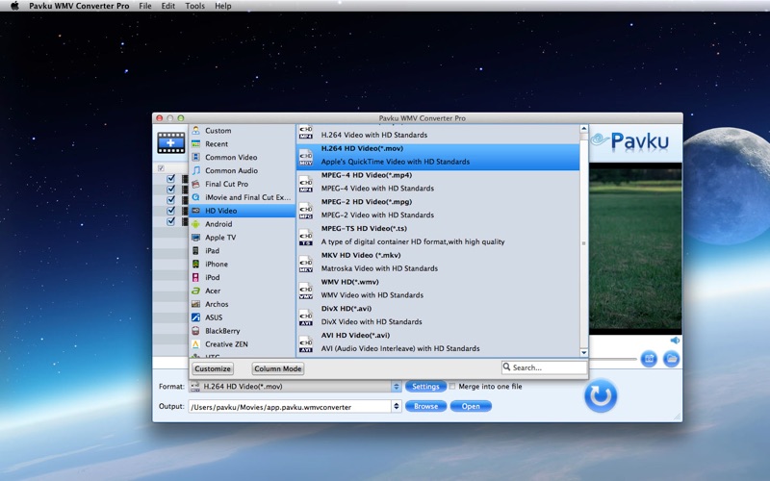The image size is (770, 481).
Task: Open the Recent formats category
Action: 243,143
